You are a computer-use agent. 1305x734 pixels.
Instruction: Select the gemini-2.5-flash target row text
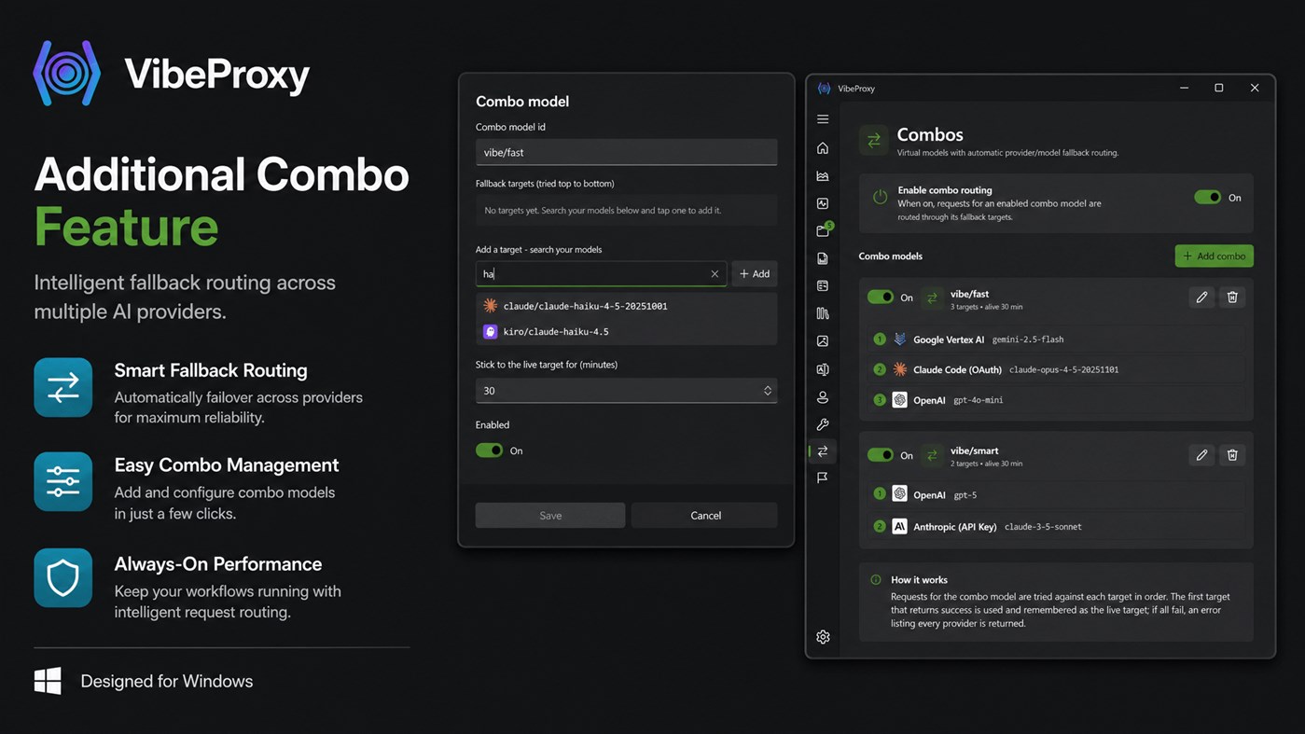tap(1027, 339)
